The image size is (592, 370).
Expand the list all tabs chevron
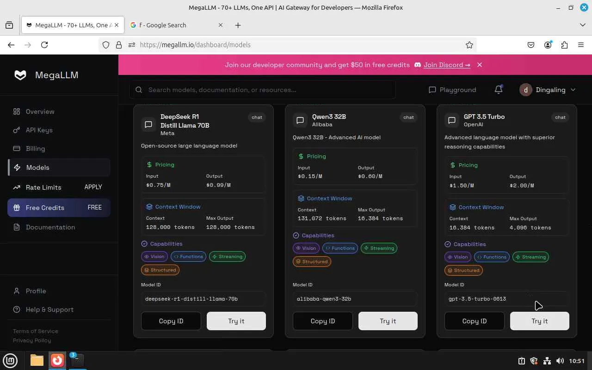582,25
